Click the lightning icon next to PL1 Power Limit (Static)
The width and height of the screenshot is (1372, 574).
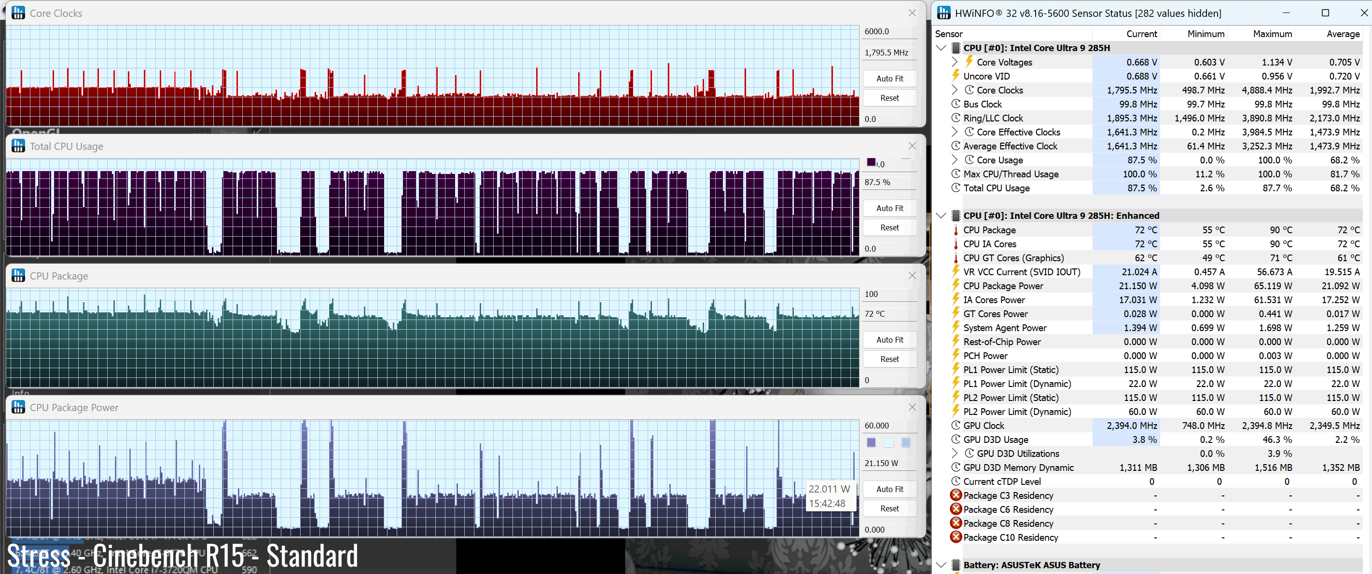pyautogui.click(x=956, y=369)
